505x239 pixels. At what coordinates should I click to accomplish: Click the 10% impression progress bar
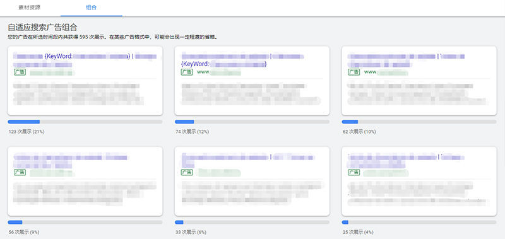pos(419,122)
